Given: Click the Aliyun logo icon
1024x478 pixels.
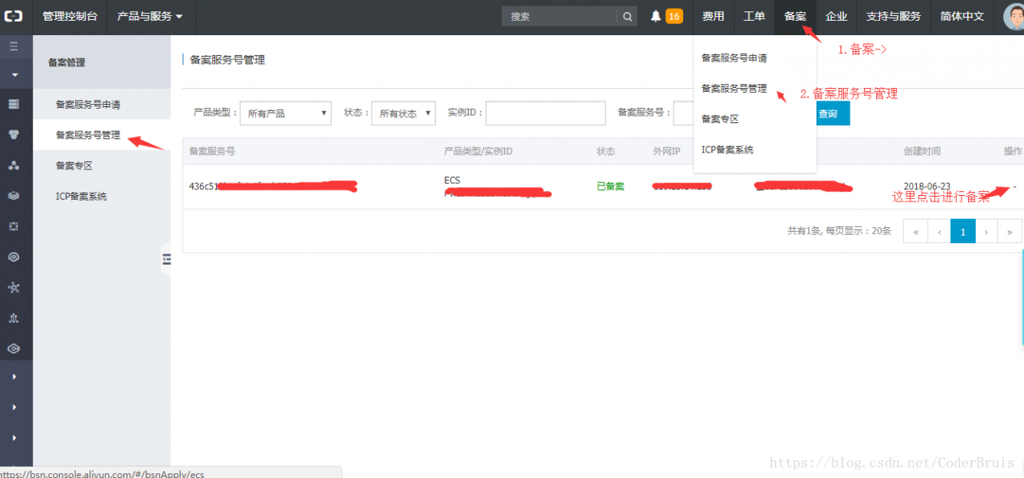Looking at the screenshot, I should pos(14,16).
